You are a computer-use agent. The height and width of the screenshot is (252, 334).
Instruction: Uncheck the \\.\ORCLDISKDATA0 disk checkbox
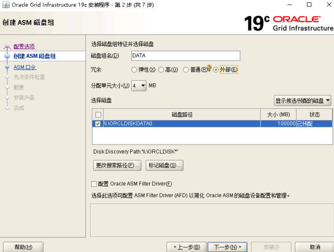click(x=98, y=124)
